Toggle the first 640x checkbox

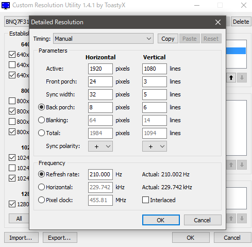(x=12, y=55)
